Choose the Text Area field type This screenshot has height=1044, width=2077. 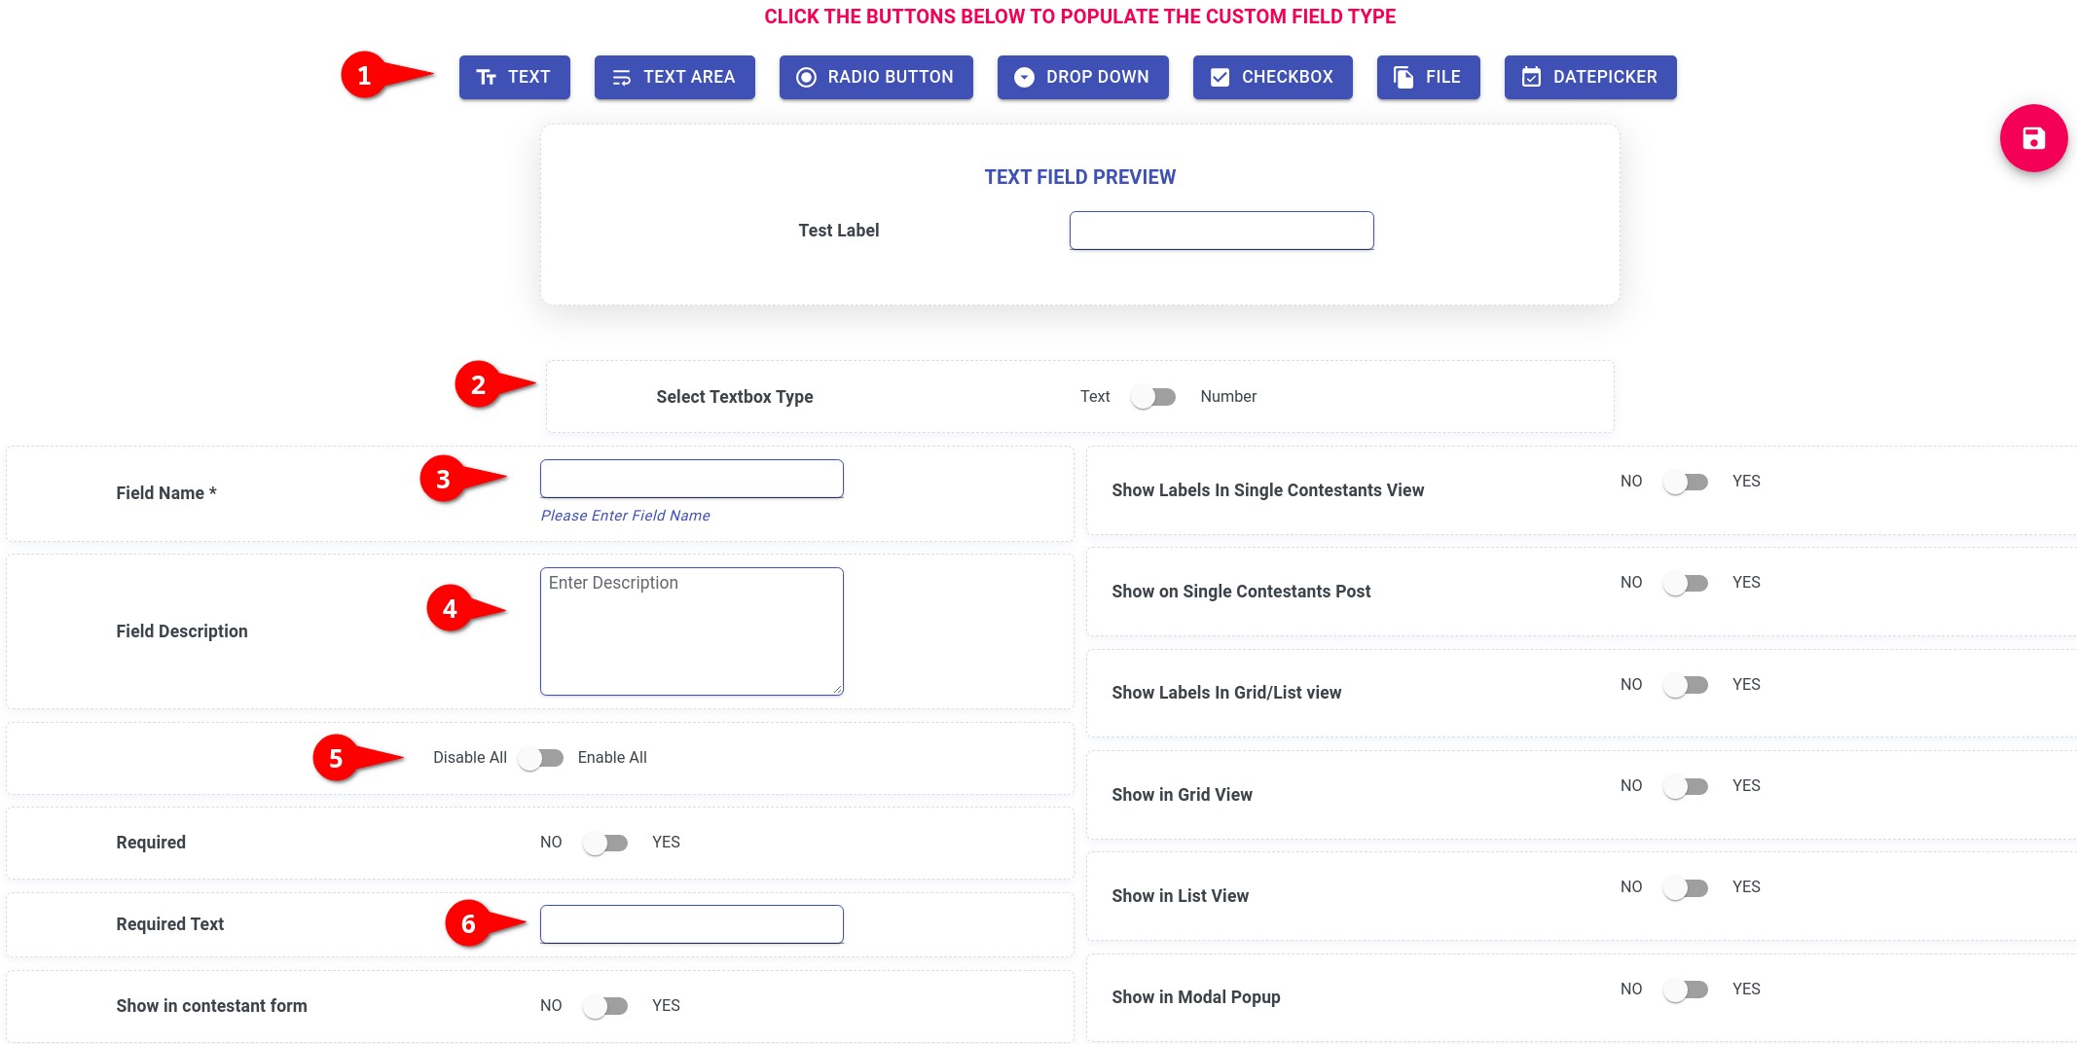coord(674,77)
